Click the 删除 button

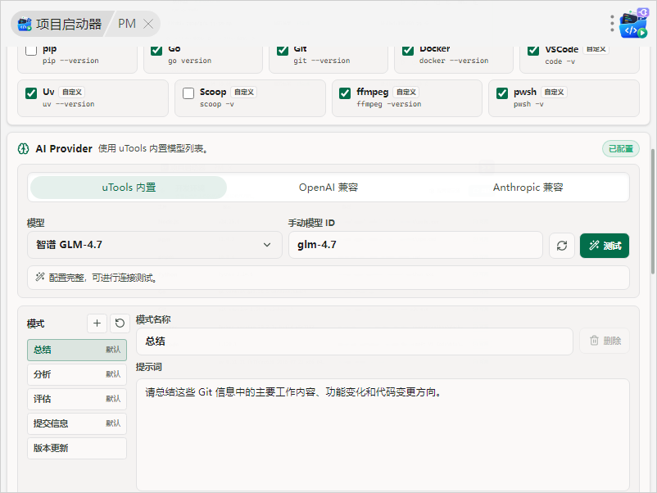[605, 341]
